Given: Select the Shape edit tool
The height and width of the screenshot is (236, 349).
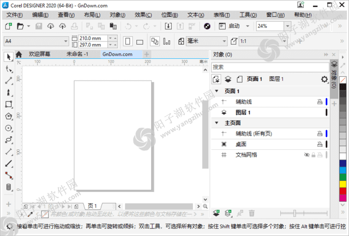Looking at the screenshot, I should [x=9, y=69].
